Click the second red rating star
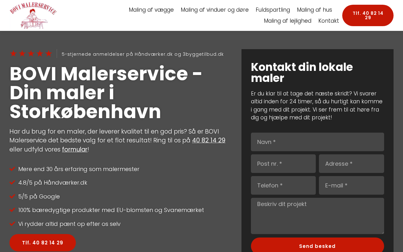 click(x=22, y=54)
